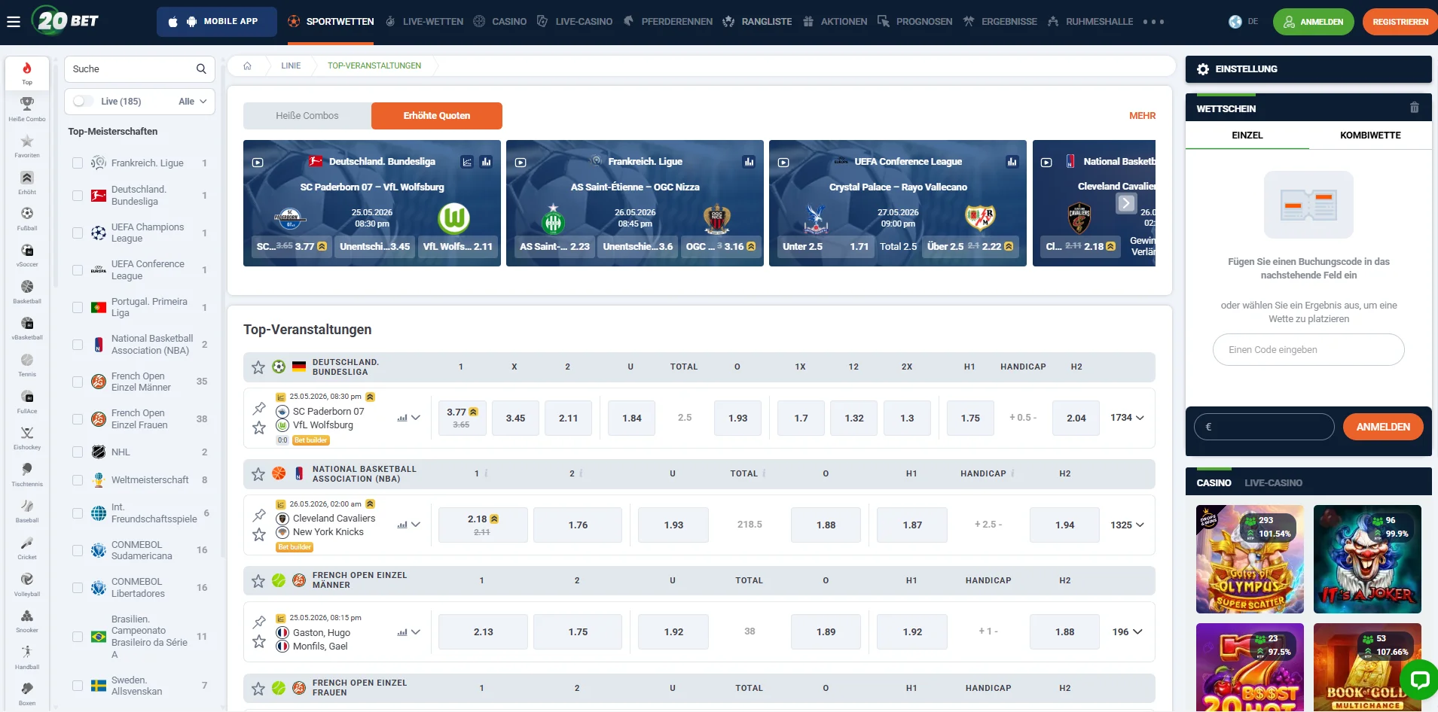Pin the SC Paderborn 07 match
Image resolution: width=1438 pixels, height=712 pixels.
(x=259, y=409)
